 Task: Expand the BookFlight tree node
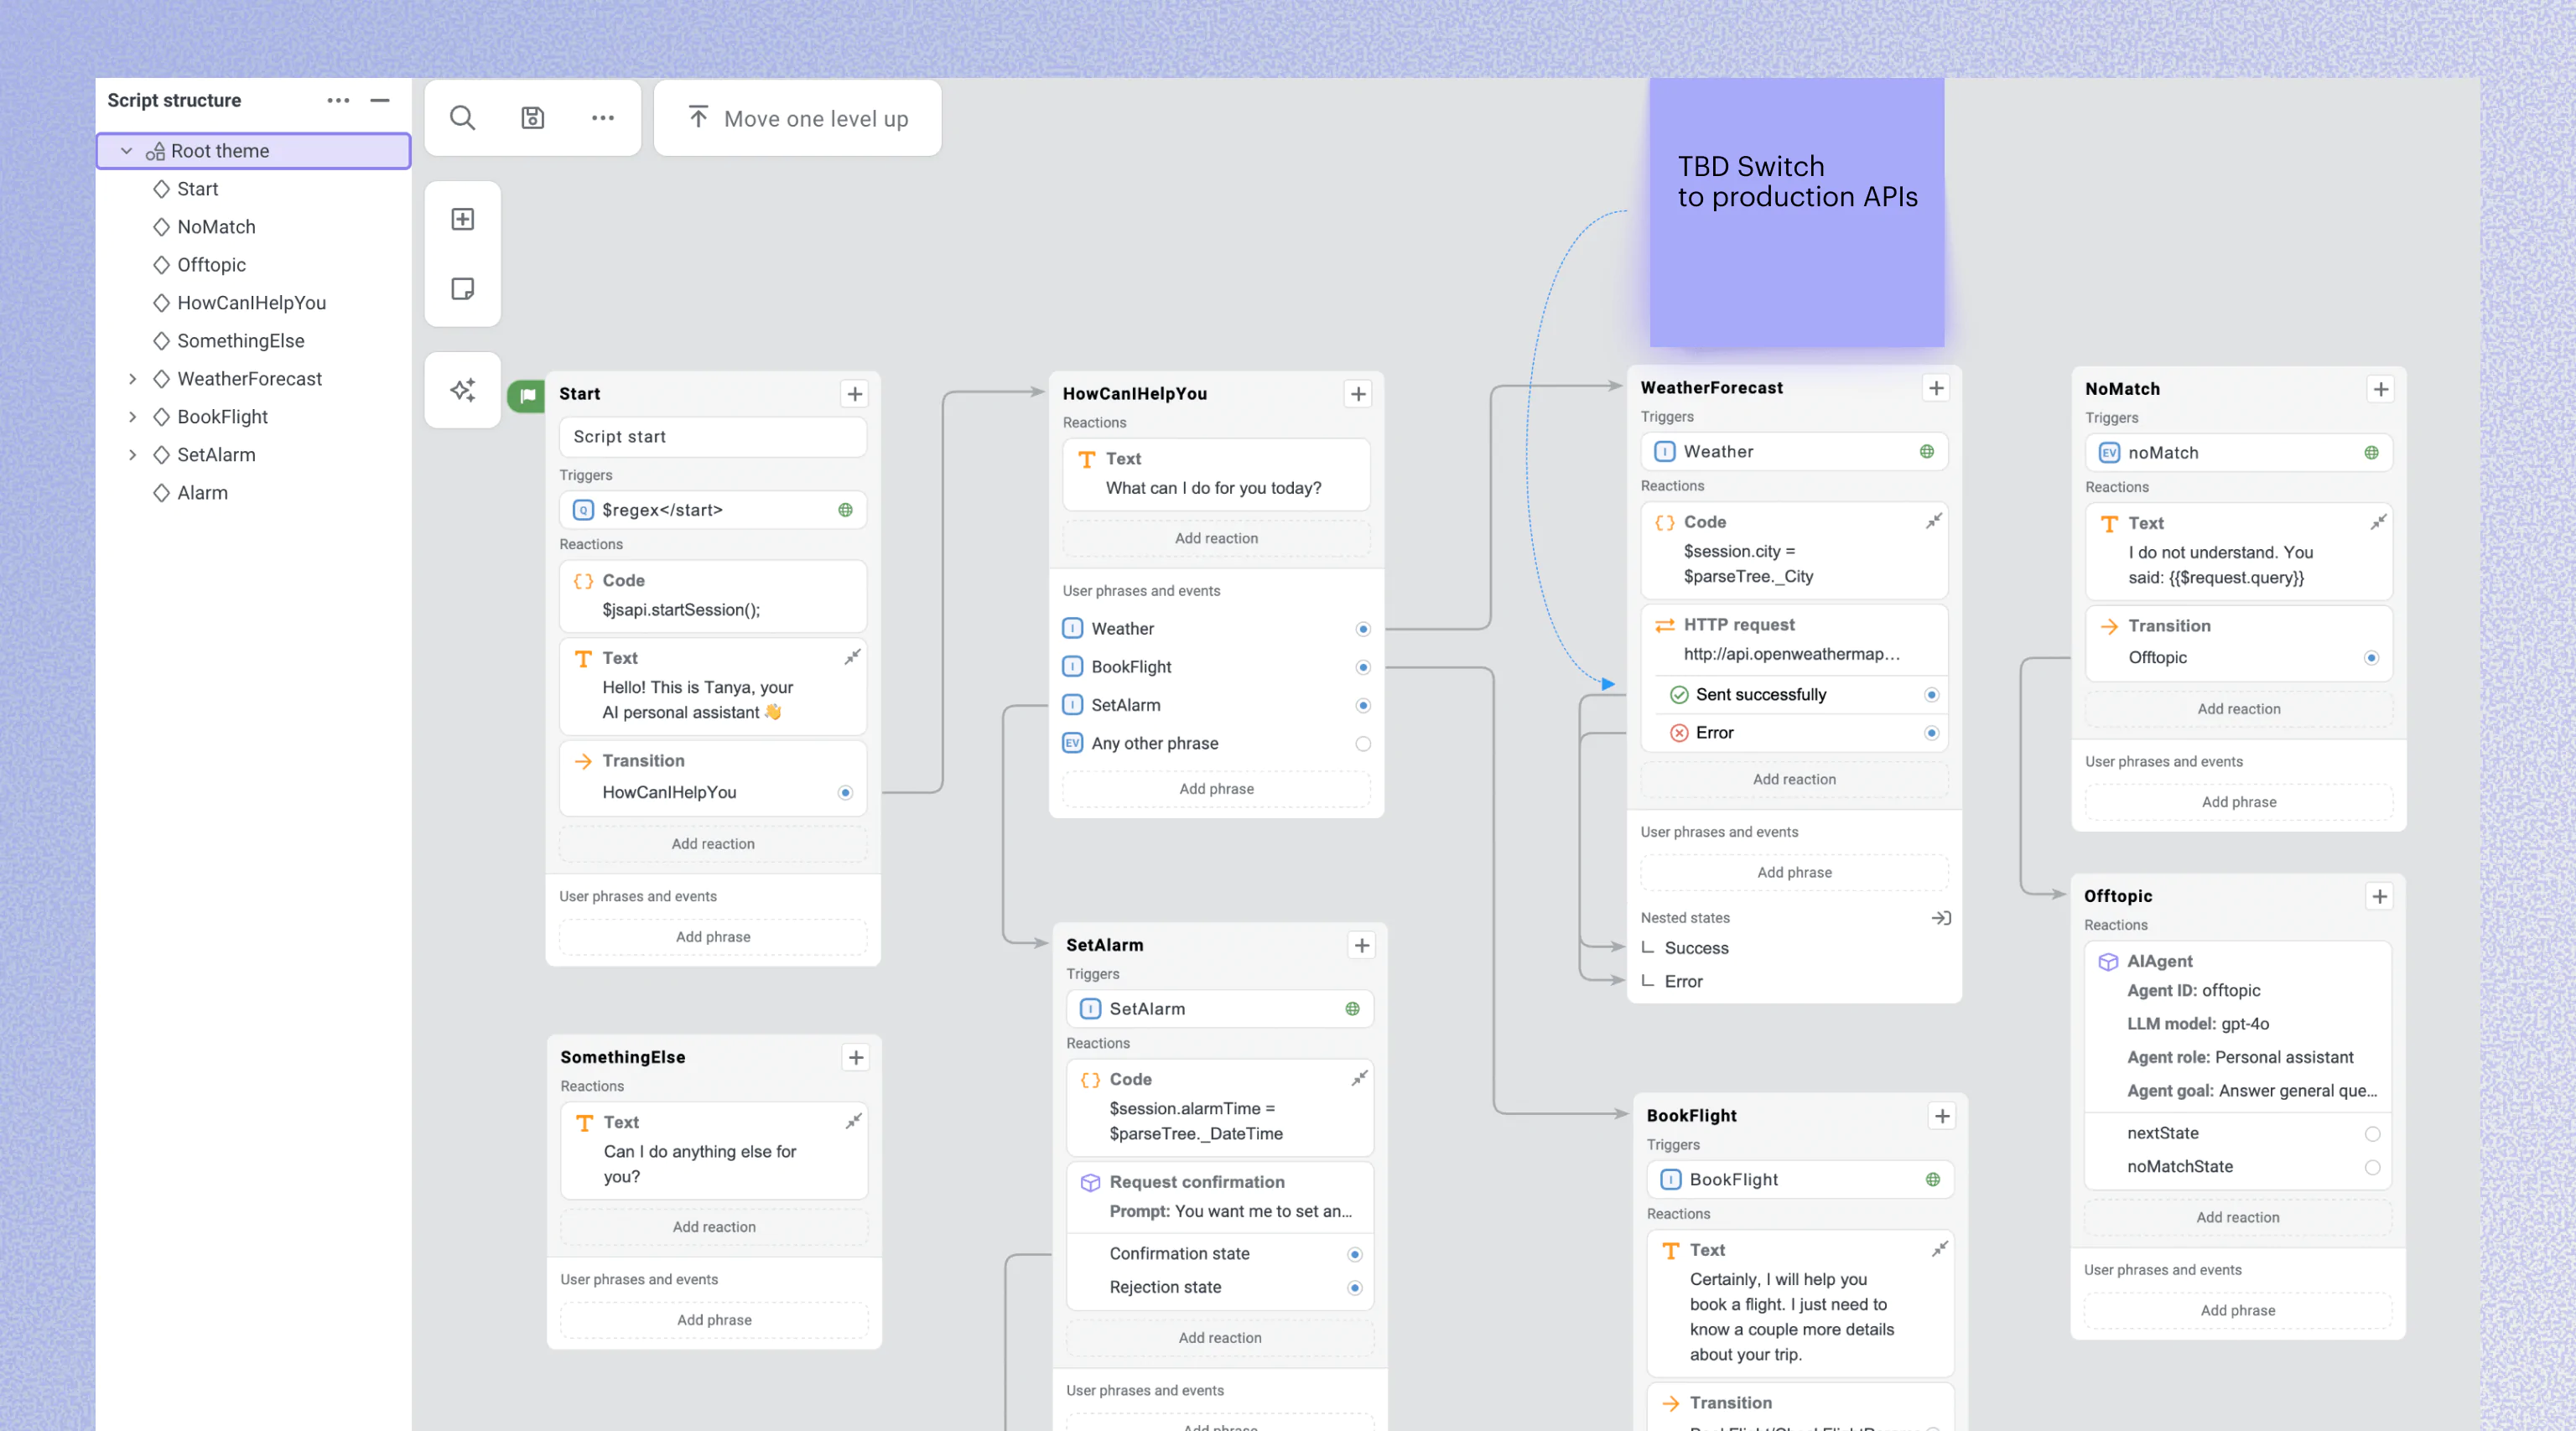coord(132,417)
